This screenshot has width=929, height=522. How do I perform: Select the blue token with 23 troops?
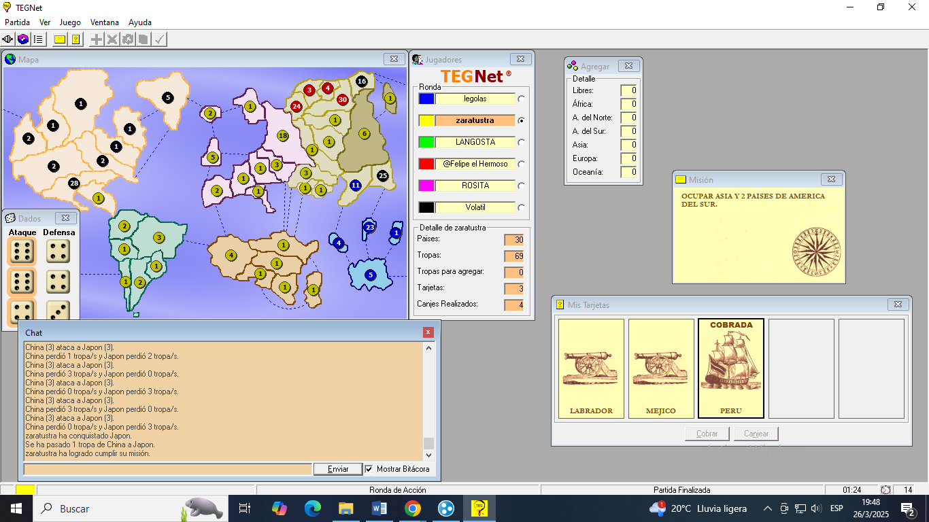tap(369, 227)
